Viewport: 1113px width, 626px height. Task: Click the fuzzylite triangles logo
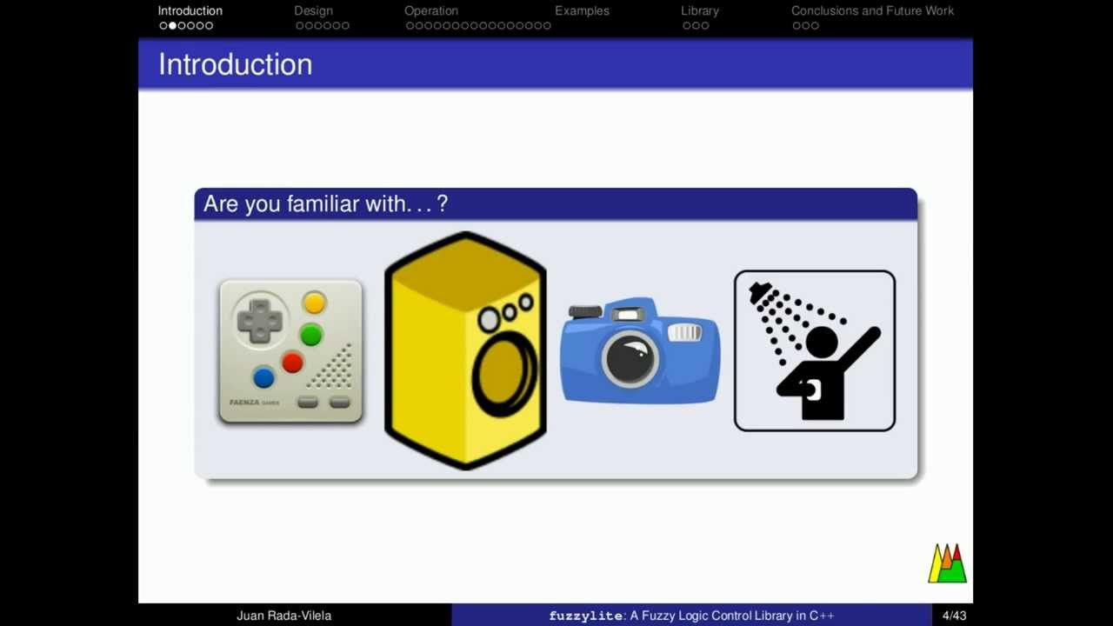coord(948,563)
